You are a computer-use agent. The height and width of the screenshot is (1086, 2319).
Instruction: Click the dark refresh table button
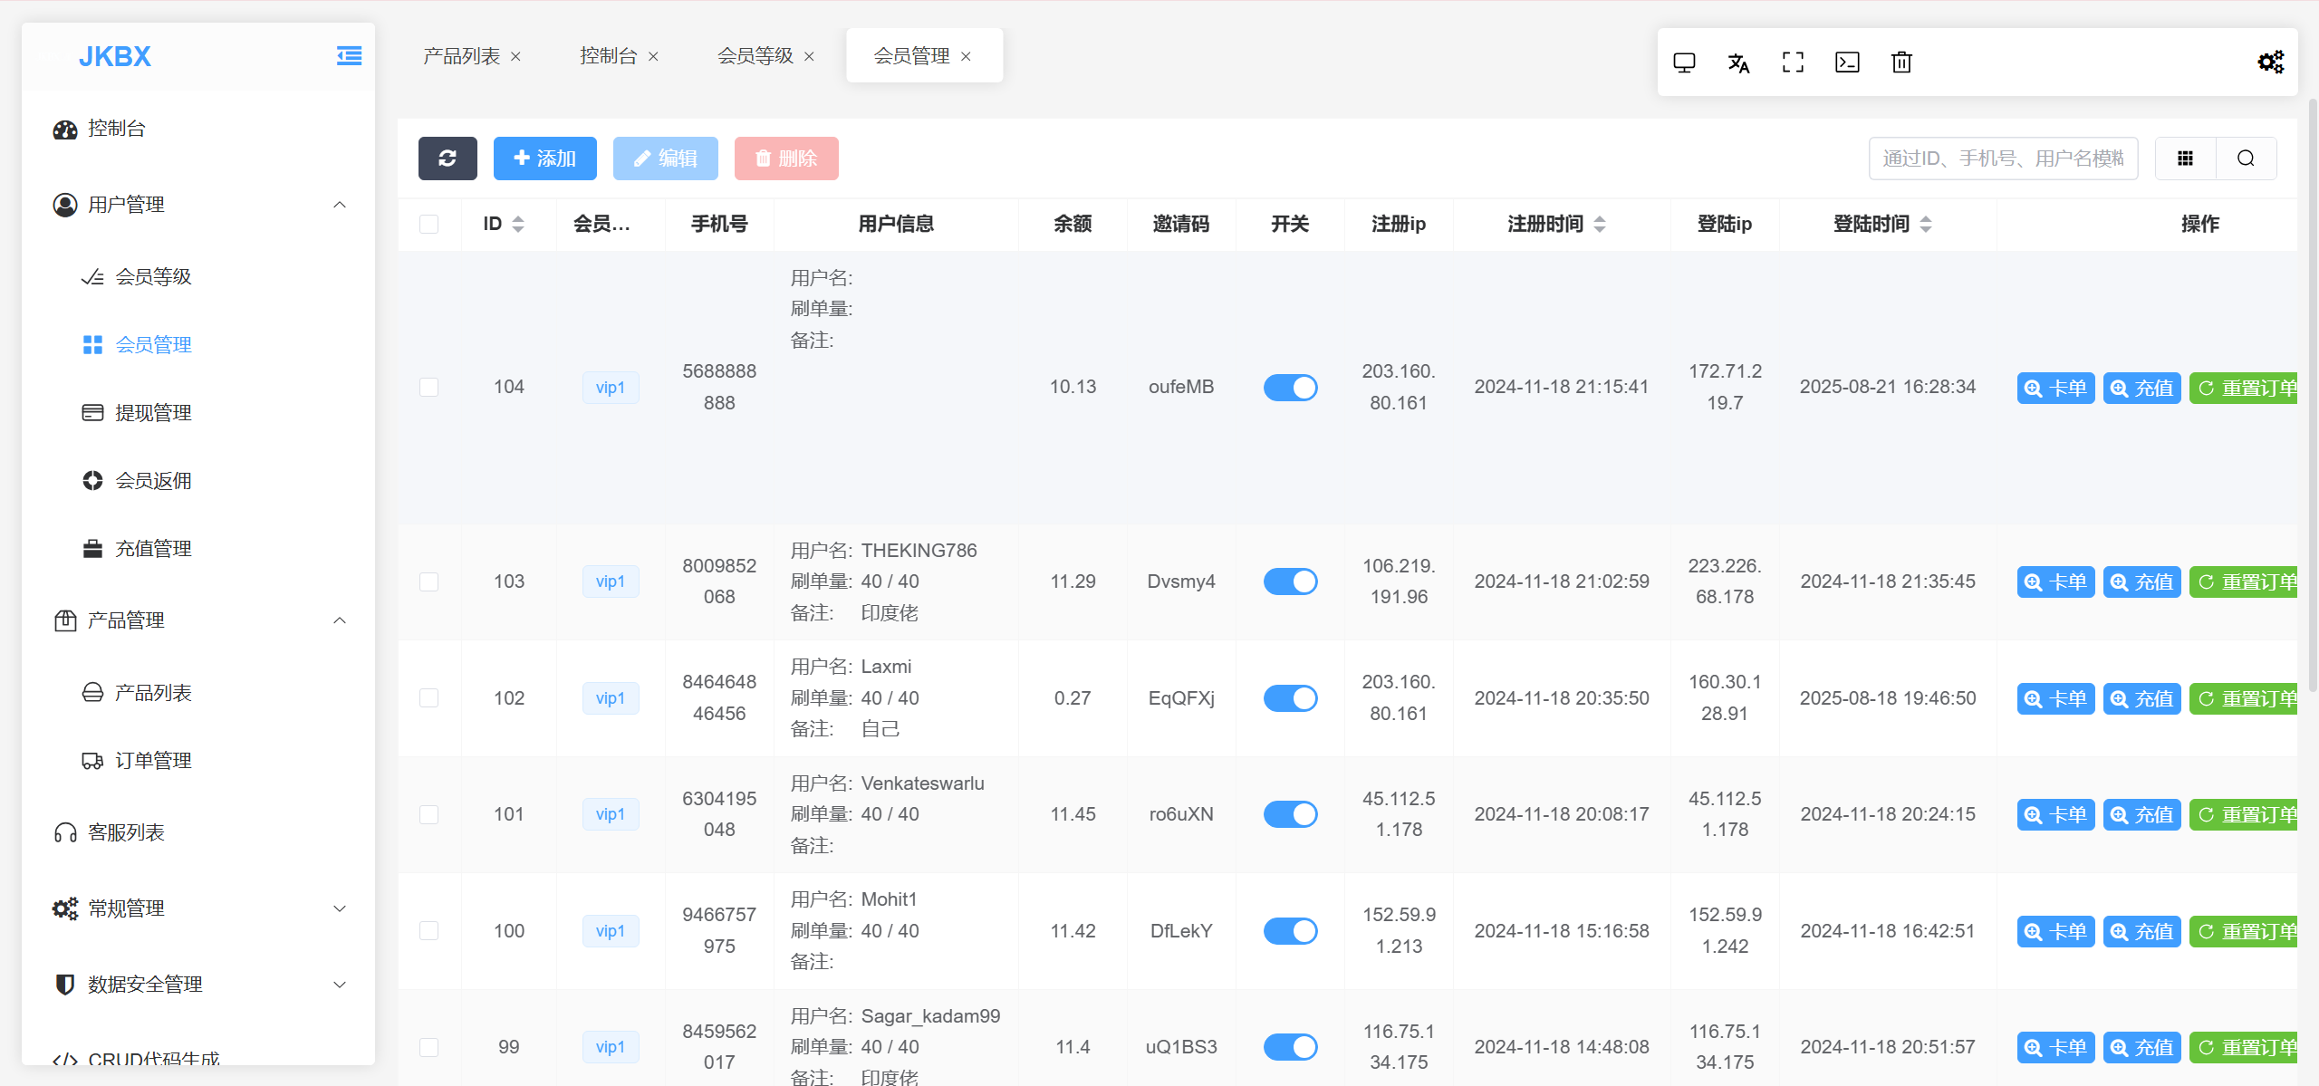447,159
